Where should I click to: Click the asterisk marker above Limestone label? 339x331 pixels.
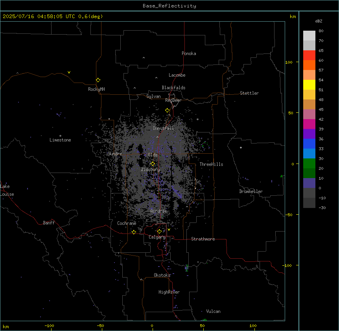[60, 136]
